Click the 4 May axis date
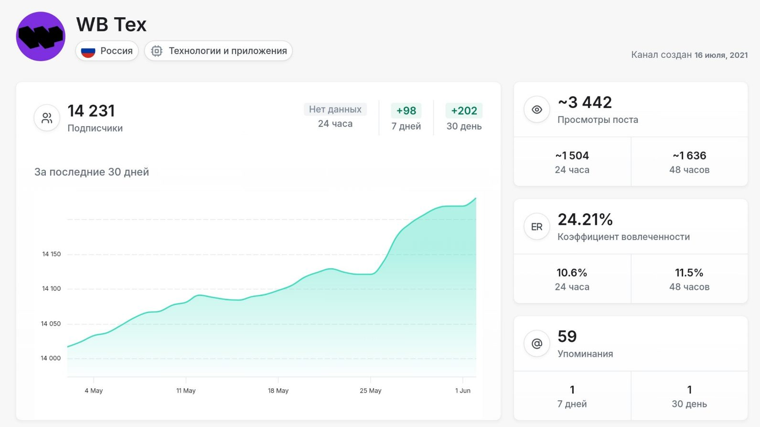 pyautogui.click(x=94, y=391)
